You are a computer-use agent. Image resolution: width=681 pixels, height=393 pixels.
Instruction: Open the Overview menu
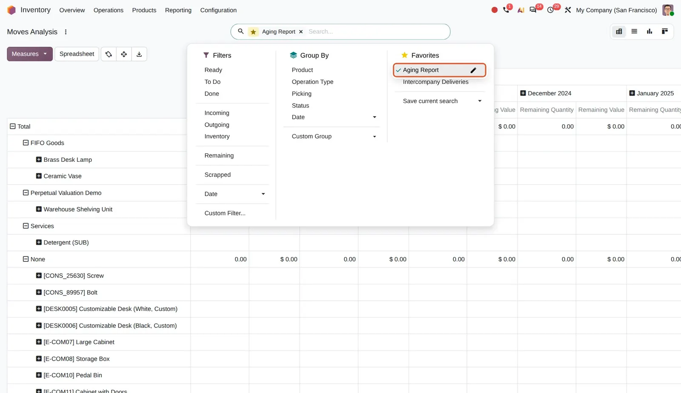[x=72, y=10]
